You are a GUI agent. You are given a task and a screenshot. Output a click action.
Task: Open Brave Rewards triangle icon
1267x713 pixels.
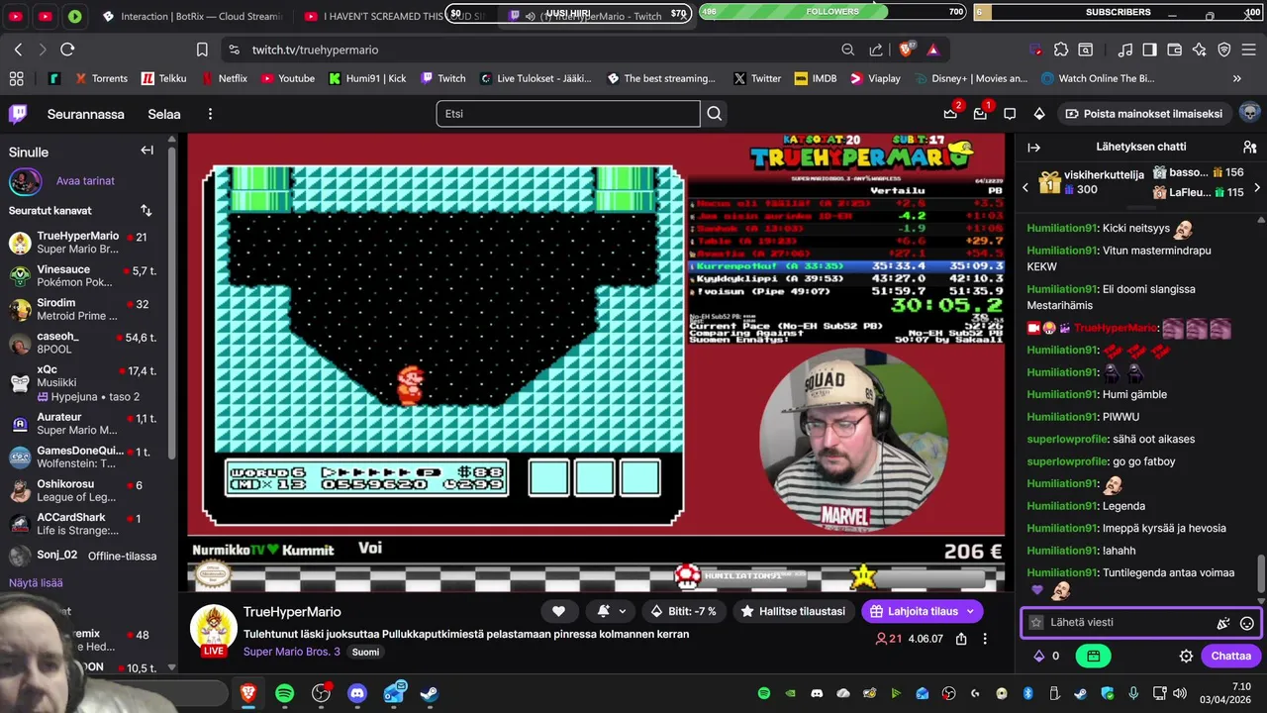click(932, 50)
